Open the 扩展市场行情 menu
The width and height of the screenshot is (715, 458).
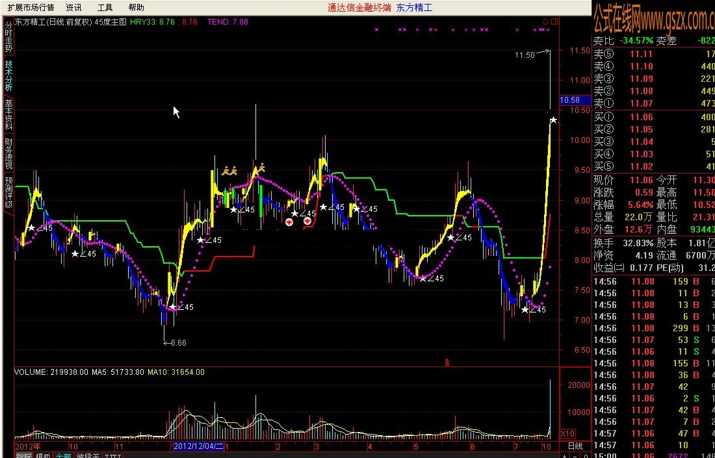point(31,7)
